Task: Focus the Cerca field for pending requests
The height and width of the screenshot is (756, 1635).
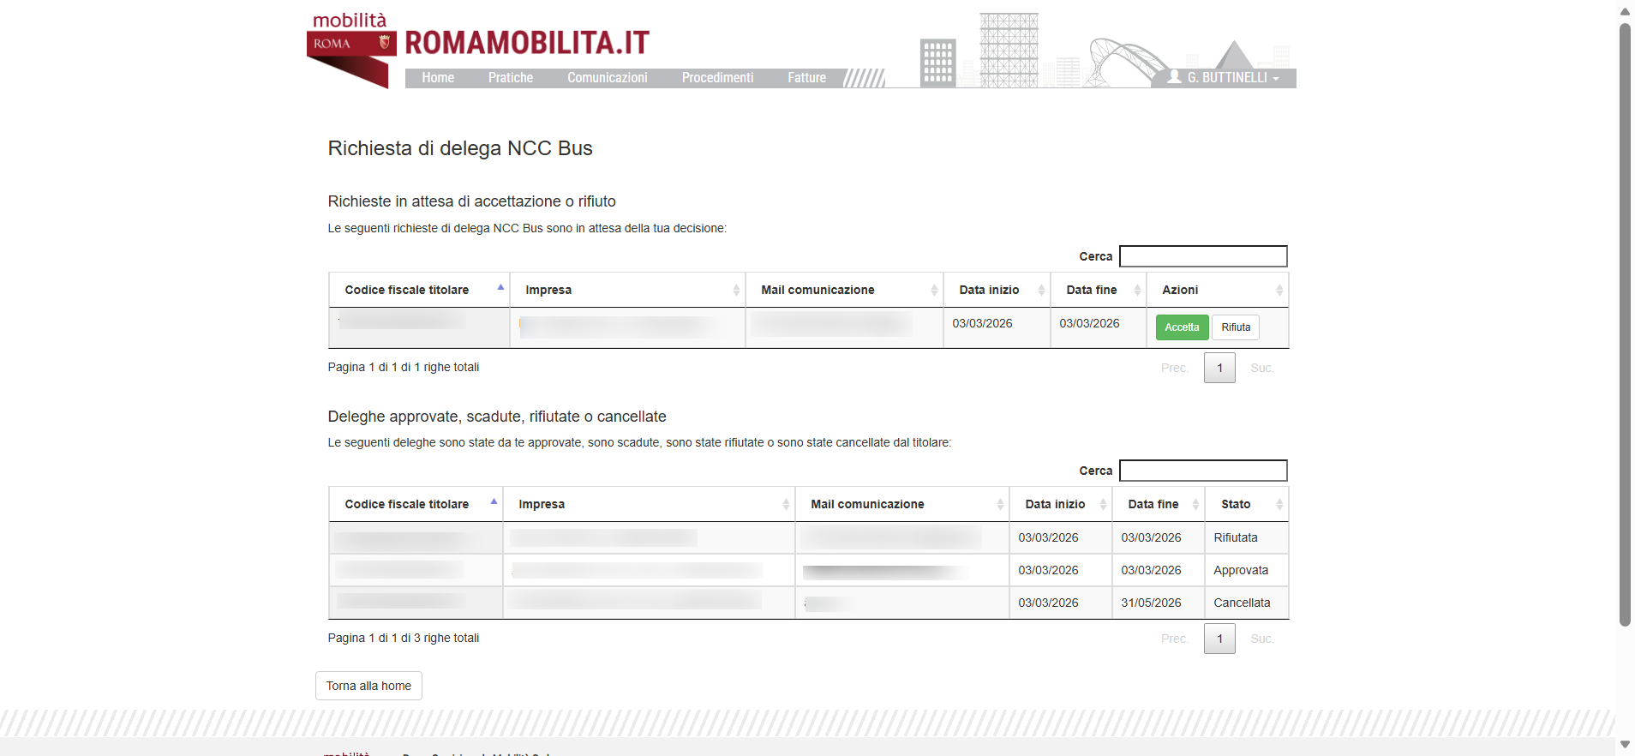Action: click(1202, 256)
